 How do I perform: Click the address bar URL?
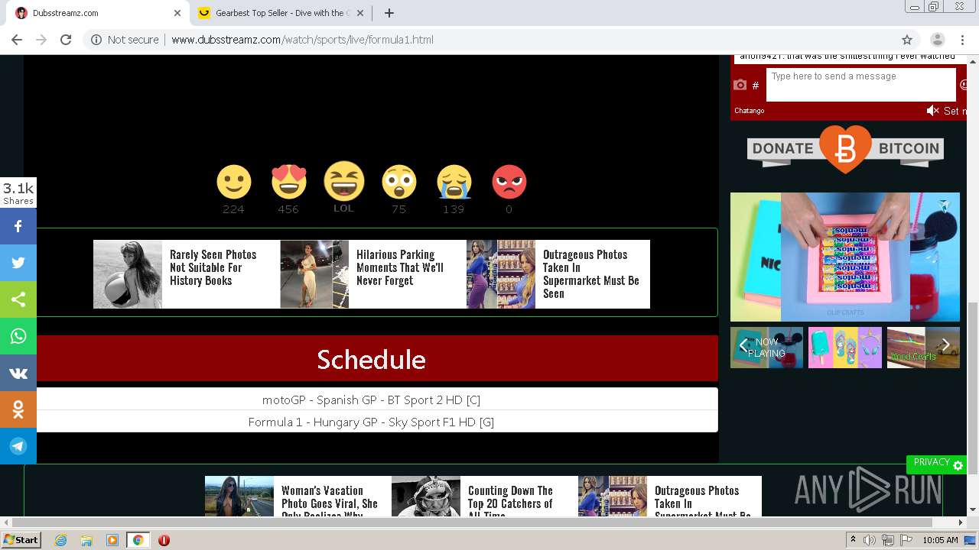[302, 40]
